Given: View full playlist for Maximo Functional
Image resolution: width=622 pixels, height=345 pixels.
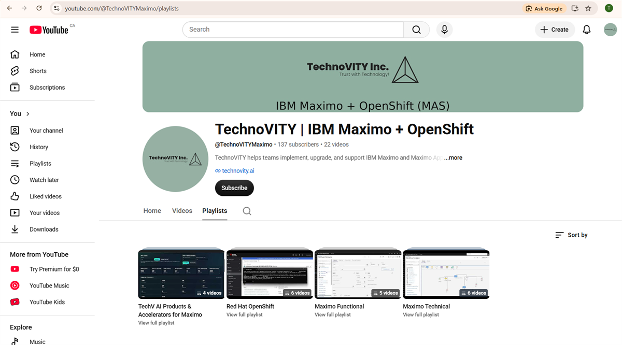Looking at the screenshot, I should click(333, 314).
